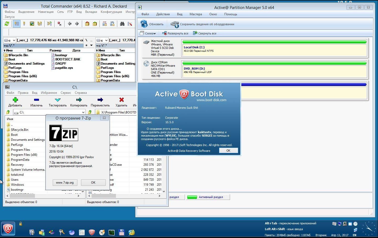Click 7-Zip left panel horizontal scrollbar
The image size is (378, 238).
coord(43,196)
